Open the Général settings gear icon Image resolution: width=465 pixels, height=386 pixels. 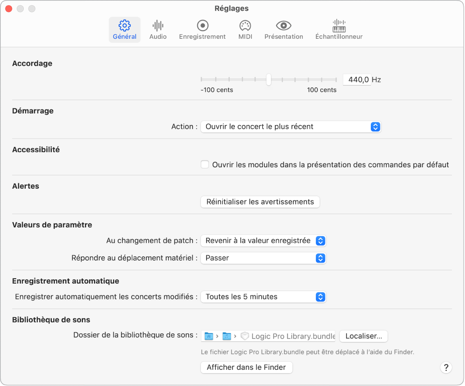[x=125, y=26]
